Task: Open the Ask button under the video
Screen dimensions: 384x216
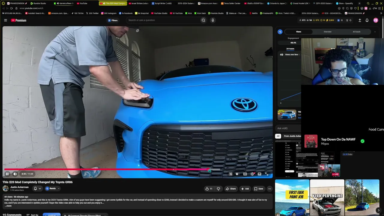Action: click(245, 189)
